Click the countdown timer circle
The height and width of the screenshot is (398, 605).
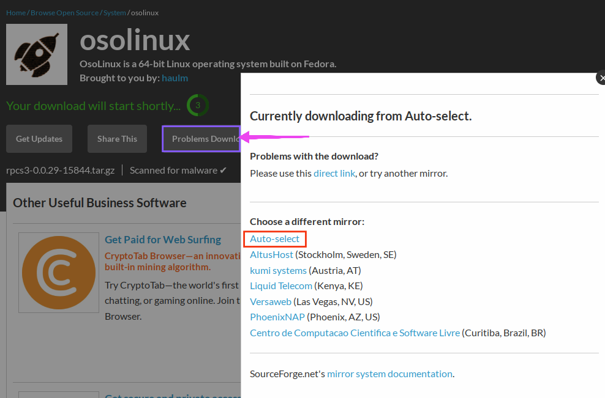[x=197, y=105]
